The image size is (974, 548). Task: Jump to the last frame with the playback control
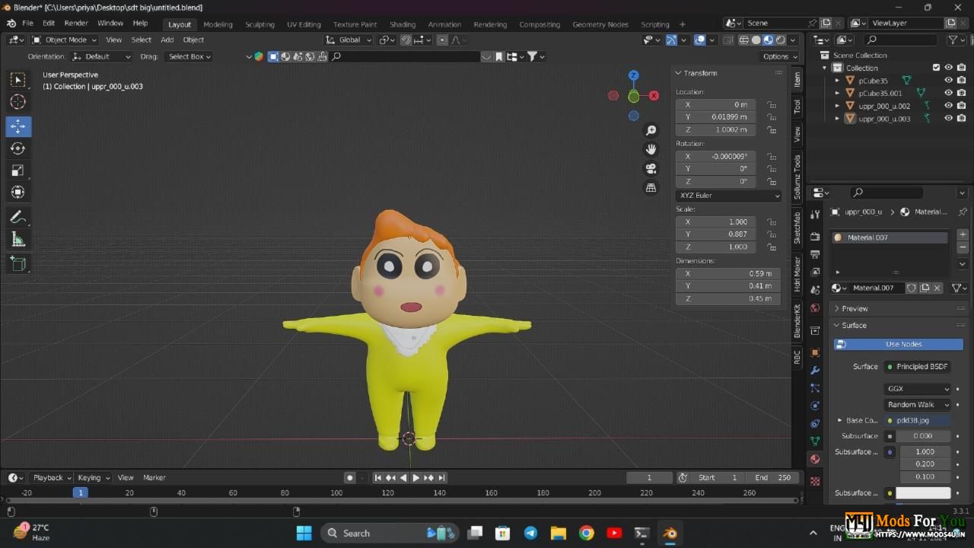(x=442, y=477)
